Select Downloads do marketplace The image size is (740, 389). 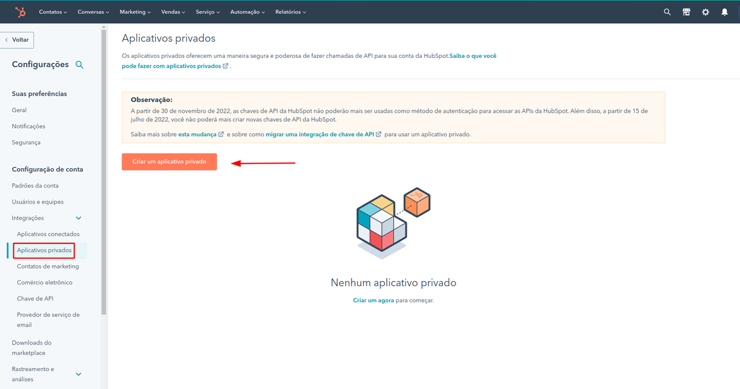coord(31,347)
